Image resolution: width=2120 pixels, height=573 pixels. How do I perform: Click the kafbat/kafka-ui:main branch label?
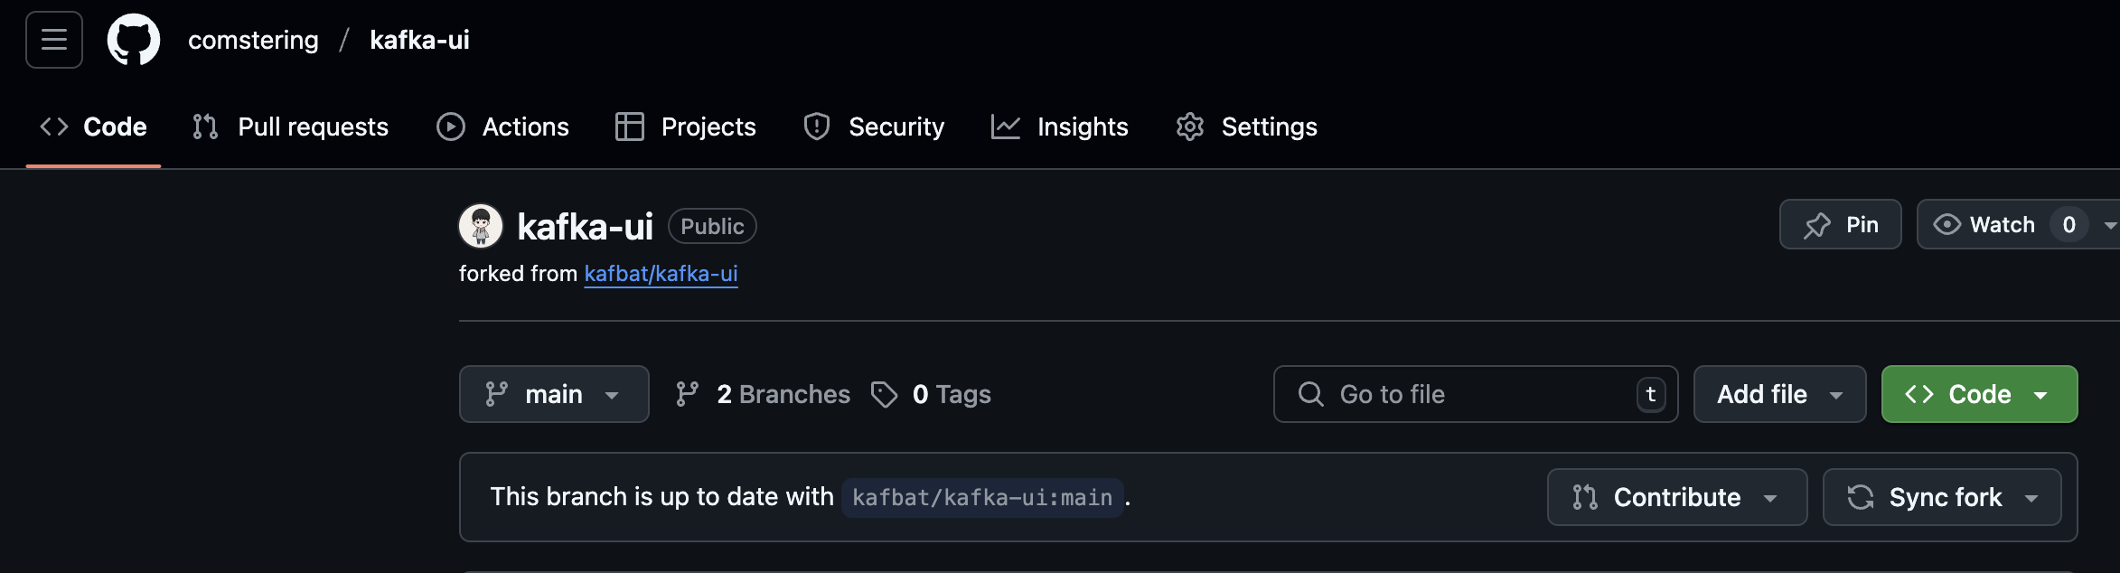point(982,498)
